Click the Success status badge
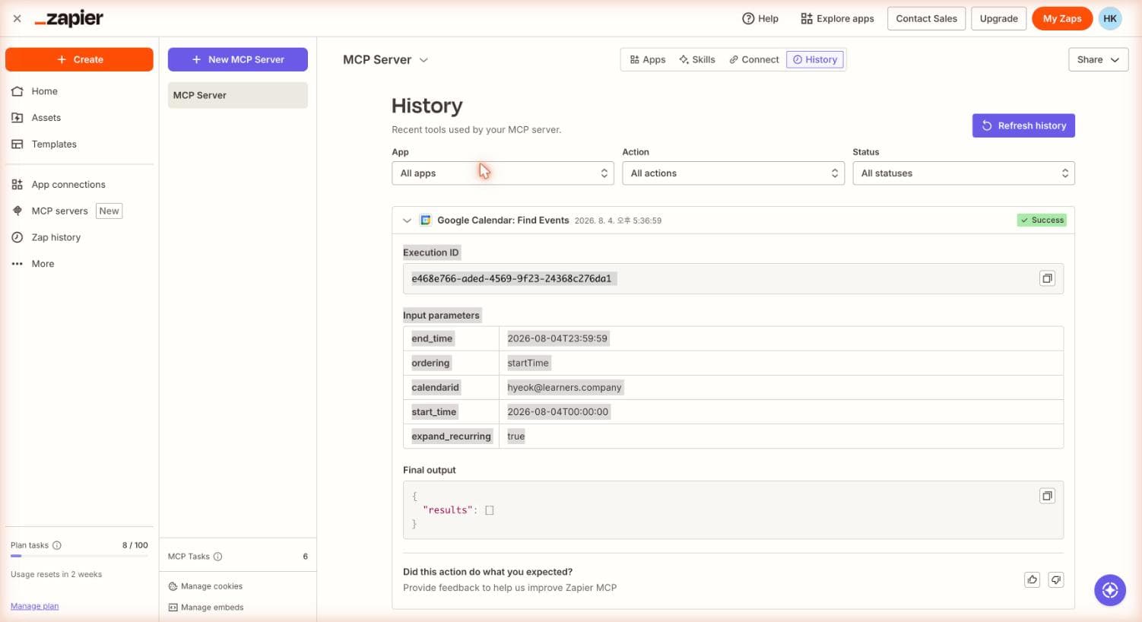 [1042, 221]
